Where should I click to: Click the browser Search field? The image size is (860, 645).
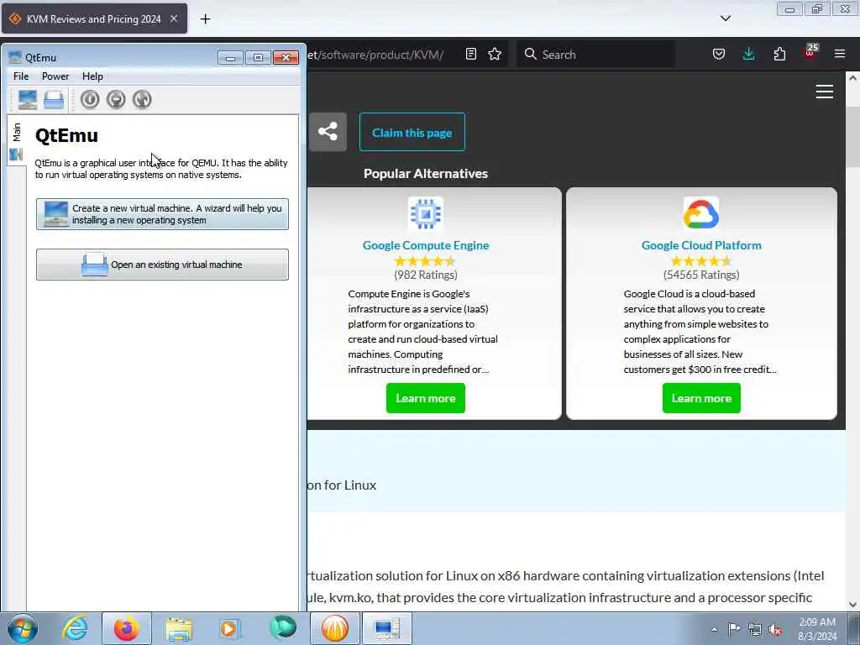[595, 55]
